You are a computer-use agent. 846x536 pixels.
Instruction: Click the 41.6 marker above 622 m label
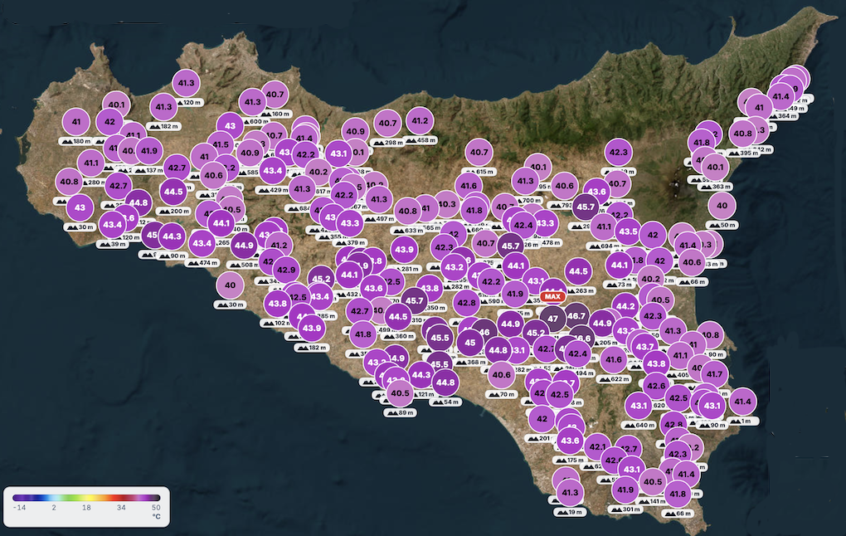(614, 359)
